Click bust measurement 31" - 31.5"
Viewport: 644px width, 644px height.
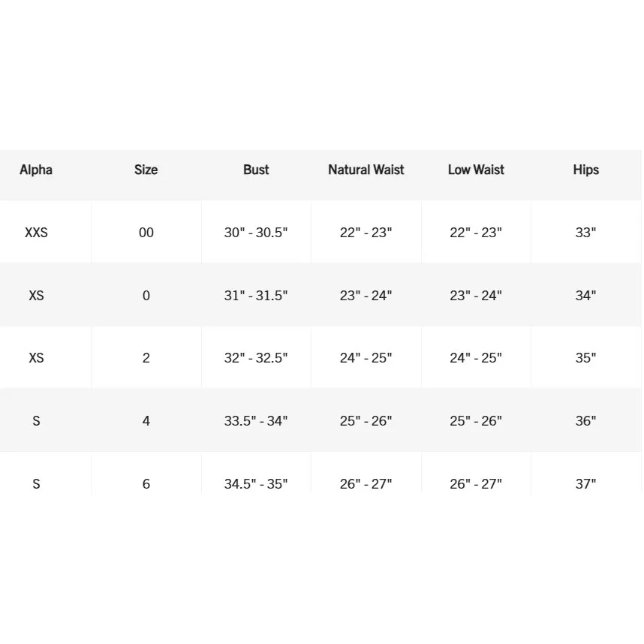click(256, 296)
